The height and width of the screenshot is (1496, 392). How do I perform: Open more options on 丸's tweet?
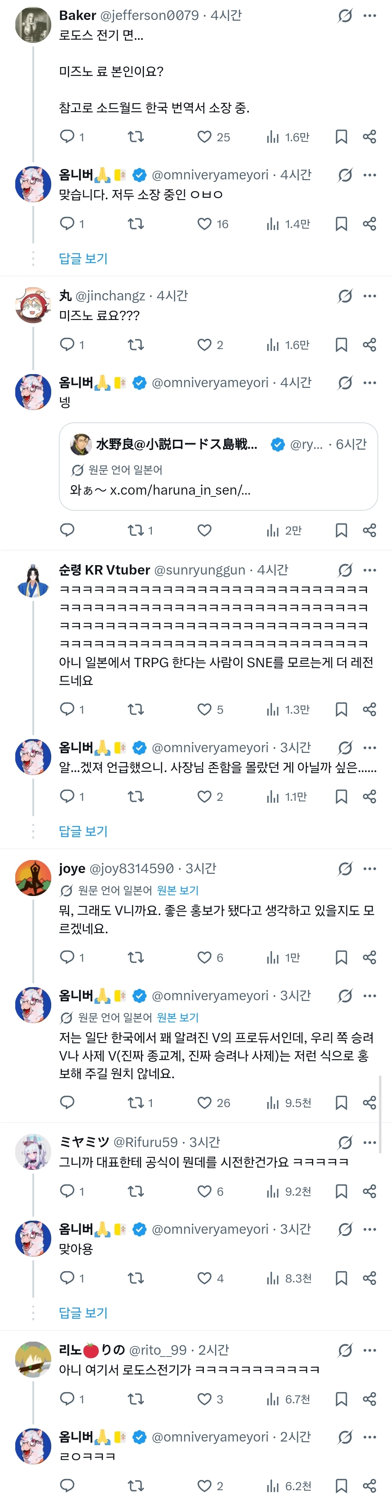370,296
